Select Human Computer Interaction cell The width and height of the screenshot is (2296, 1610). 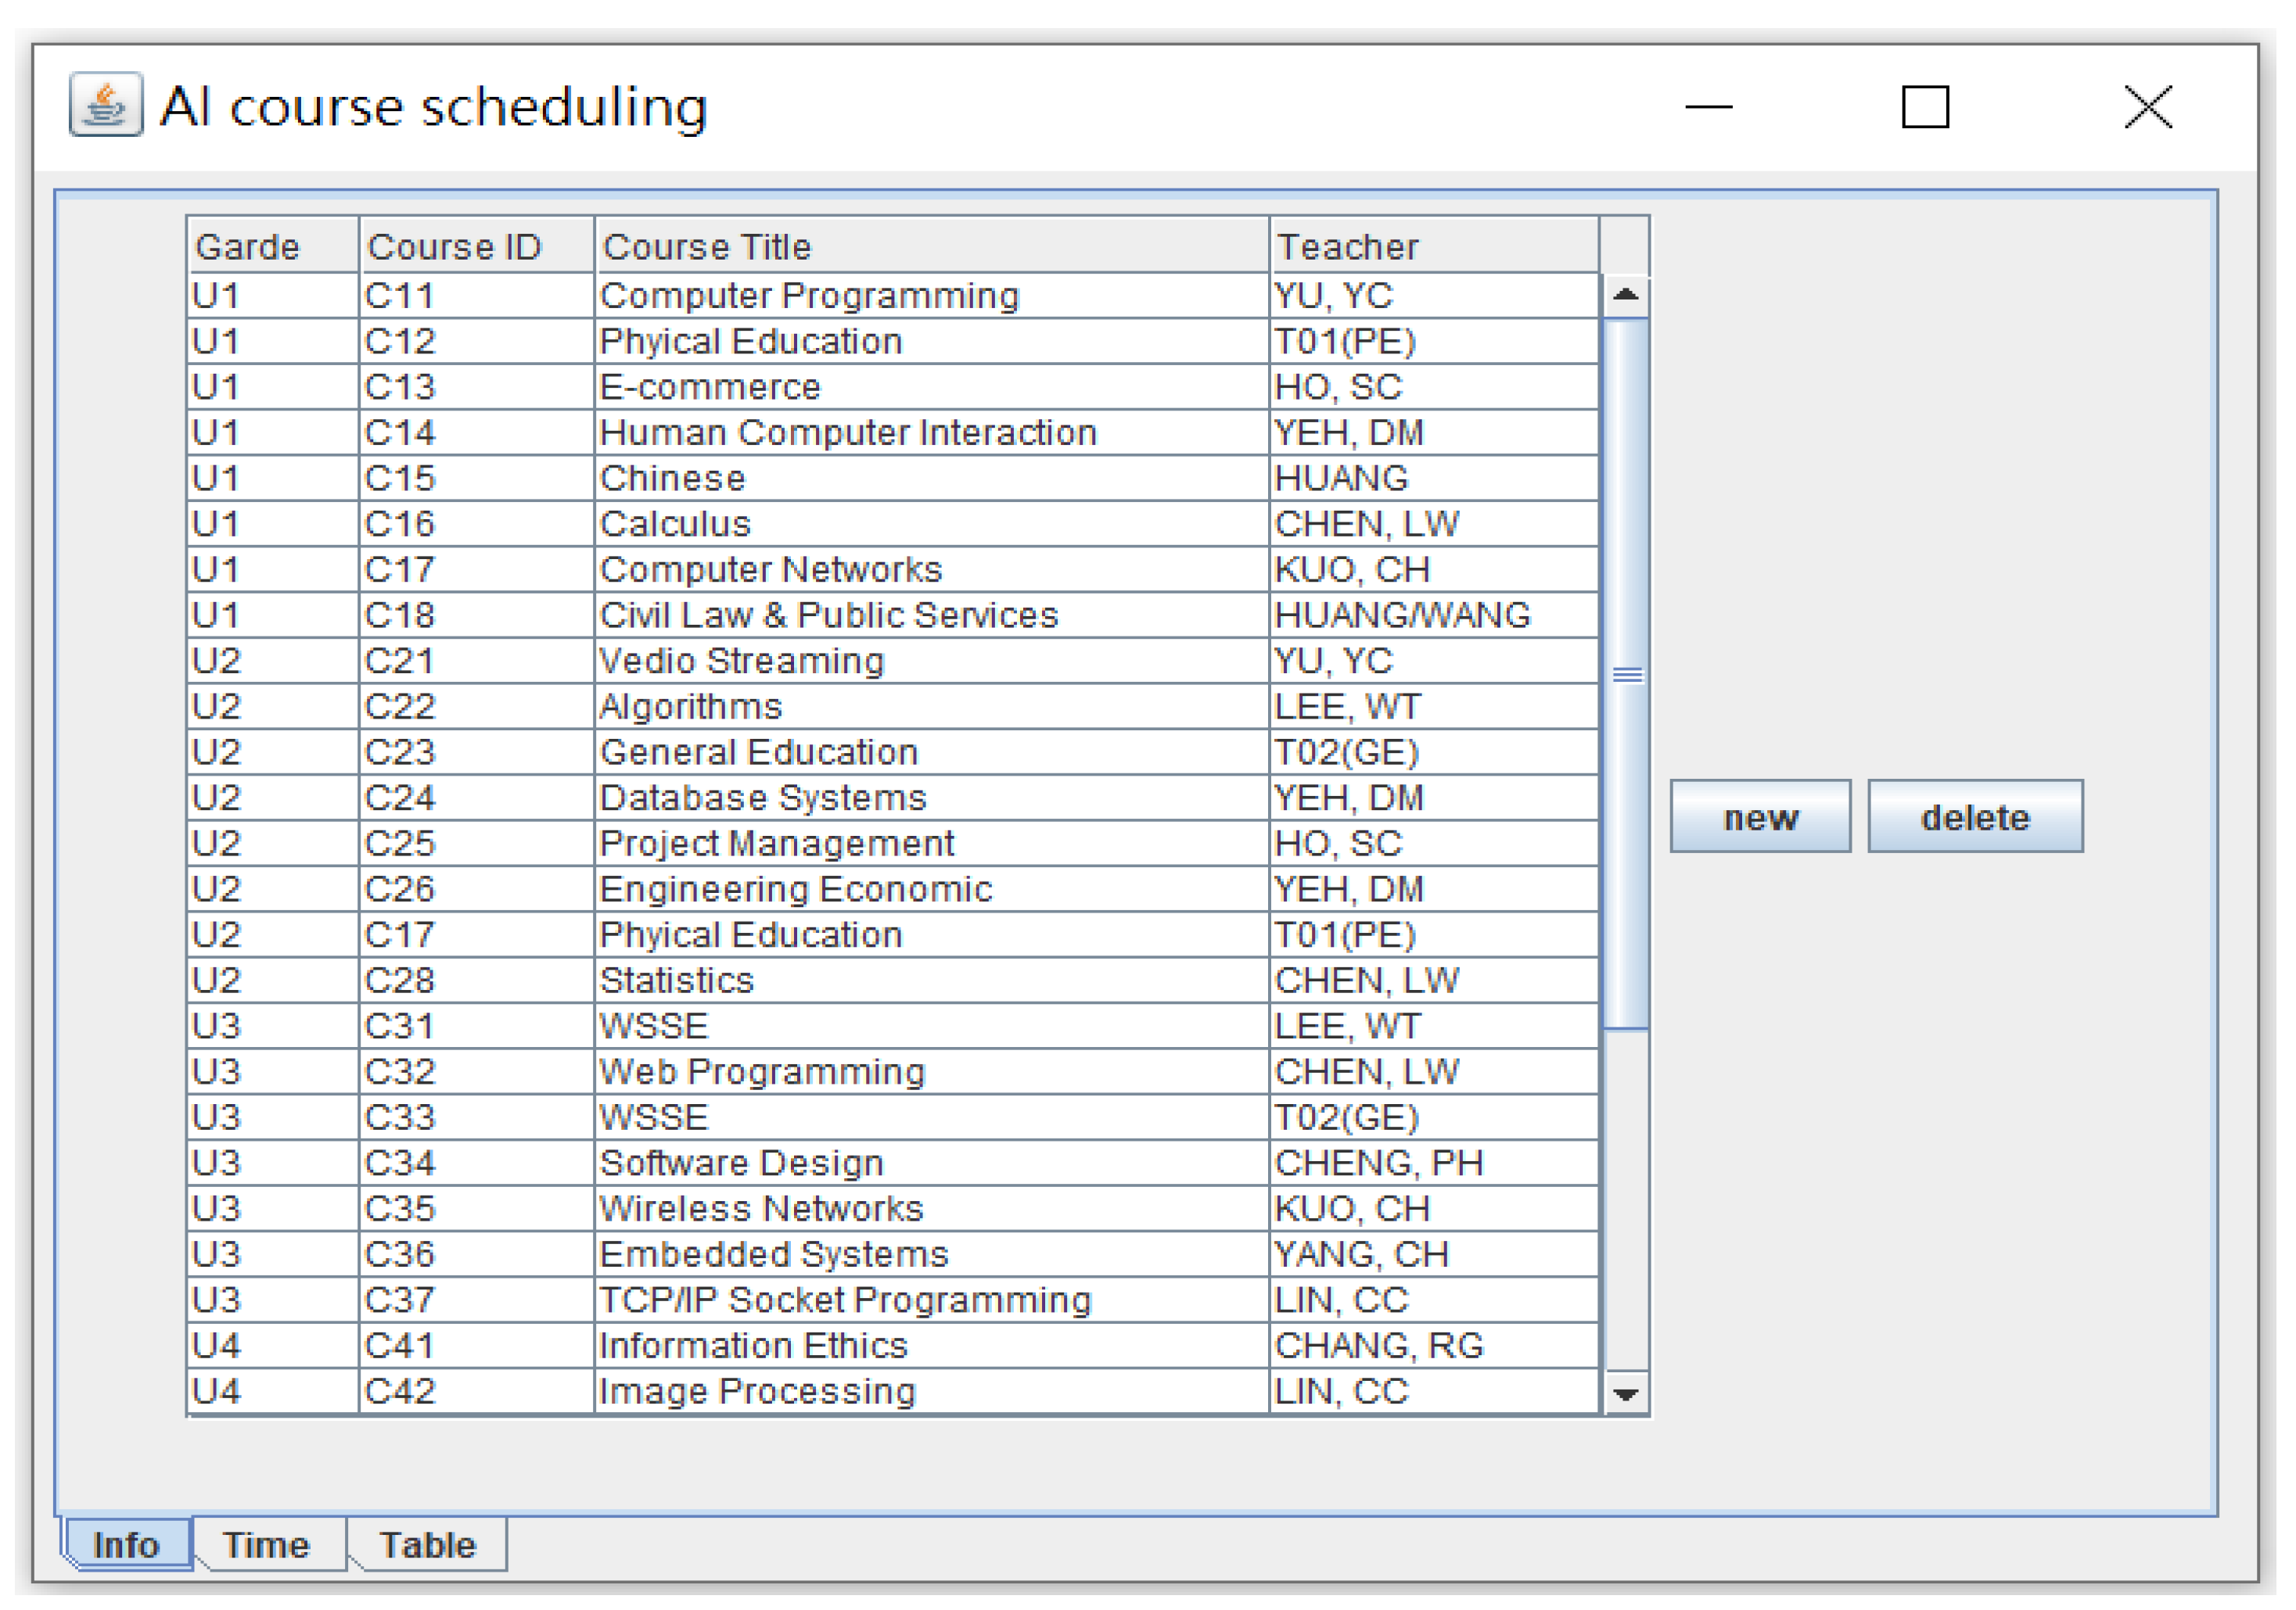(x=932, y=432)
